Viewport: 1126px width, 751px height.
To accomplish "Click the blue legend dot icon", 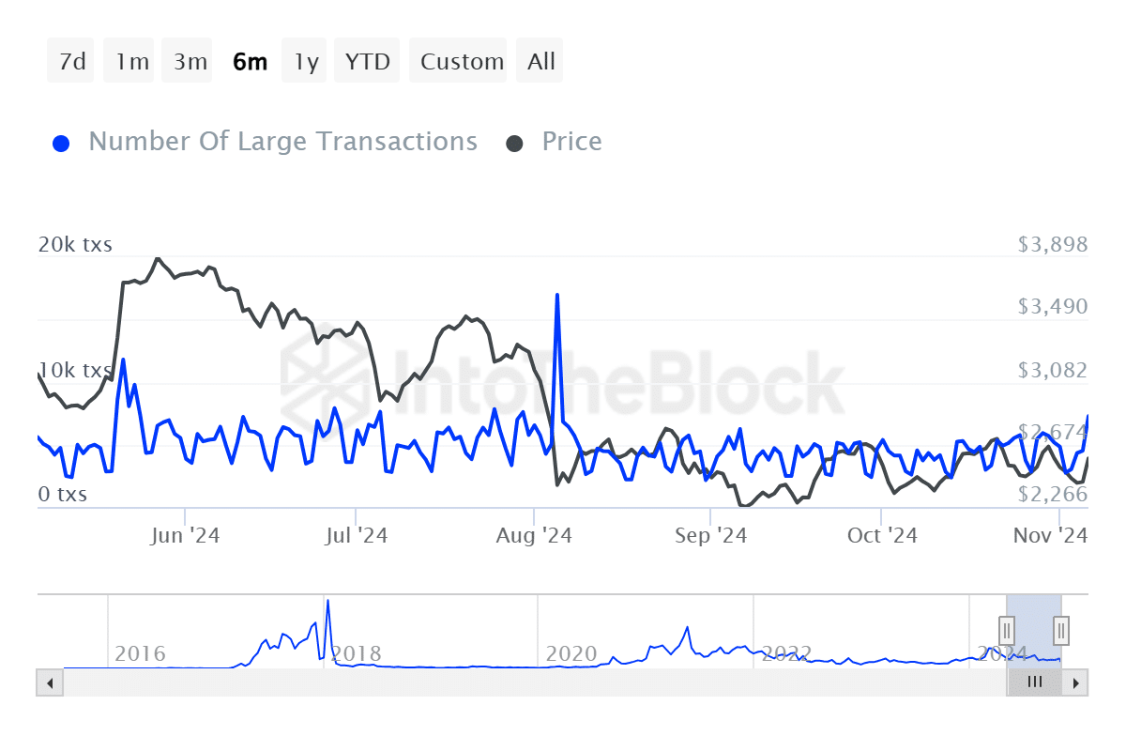I will (61, 141).
